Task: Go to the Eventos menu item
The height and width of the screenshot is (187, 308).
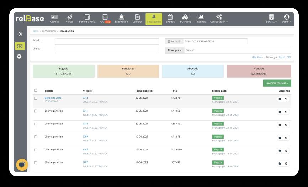Action: click(170, 19)
